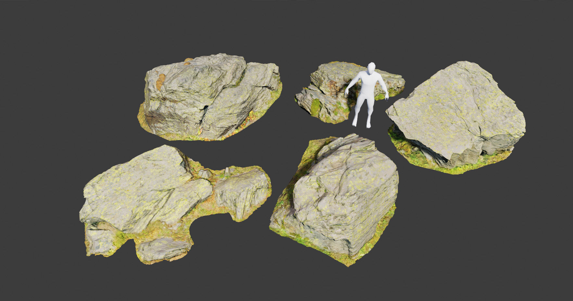Select the fractured rock with orange lichen patch
Image resolution: width=573 pixels, height=301 pixels.
[x=210, y=97]
